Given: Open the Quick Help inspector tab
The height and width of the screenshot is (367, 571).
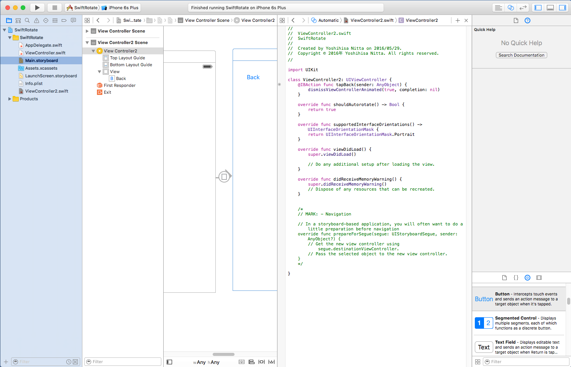Looking at the screenshot, I should (527, 21).
